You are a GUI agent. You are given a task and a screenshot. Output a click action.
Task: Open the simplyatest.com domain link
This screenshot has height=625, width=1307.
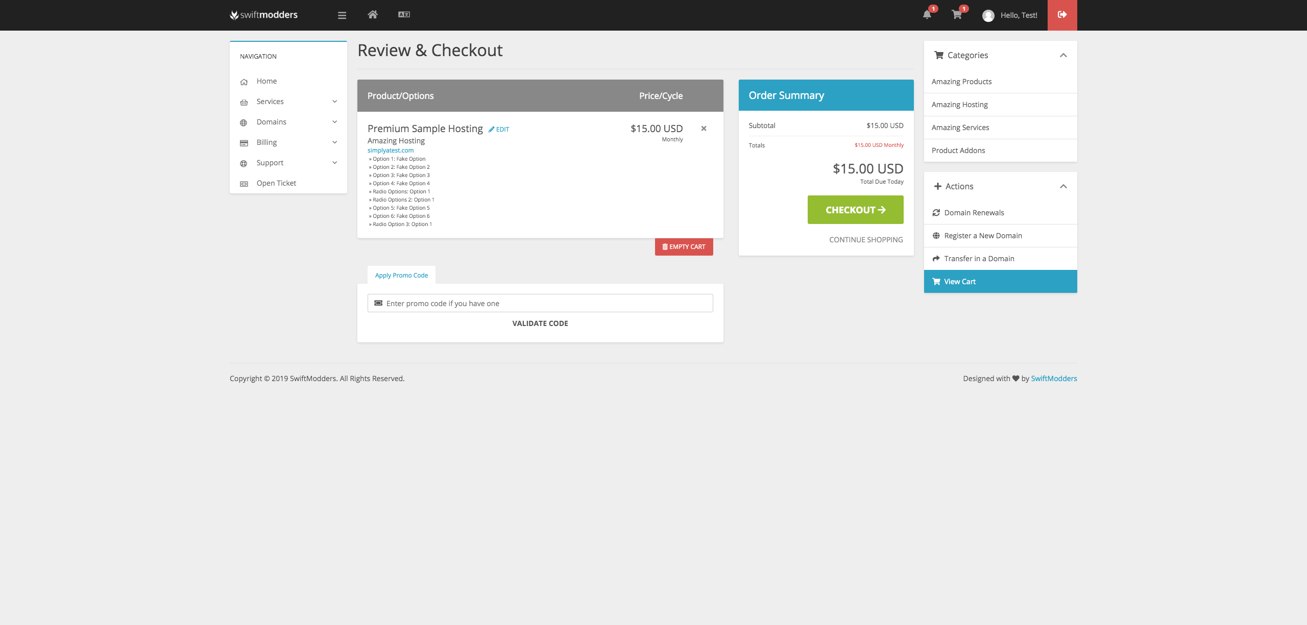tap(390, 151)
